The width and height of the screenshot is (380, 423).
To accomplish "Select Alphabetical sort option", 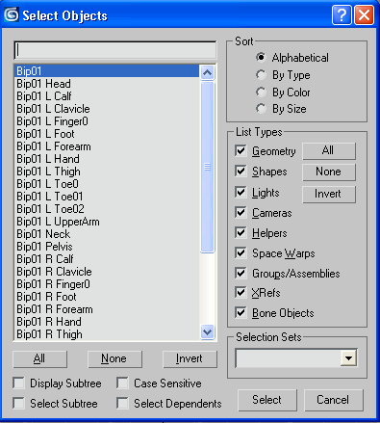I will click(261, 58).
